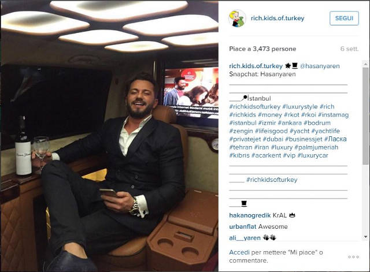Open the #privatejet hashtag
This screenshot has height=272, width=370.
[x=245, y=139]
